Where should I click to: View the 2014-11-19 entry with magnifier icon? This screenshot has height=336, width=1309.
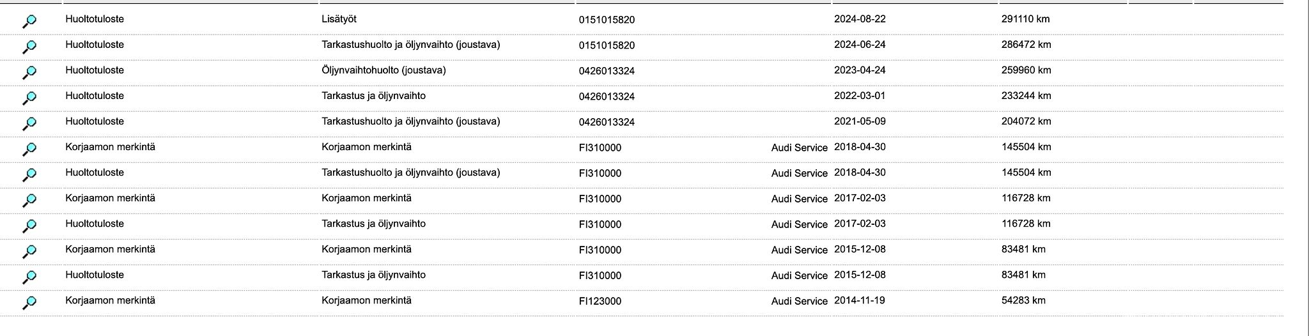click(x=29, y=303)
